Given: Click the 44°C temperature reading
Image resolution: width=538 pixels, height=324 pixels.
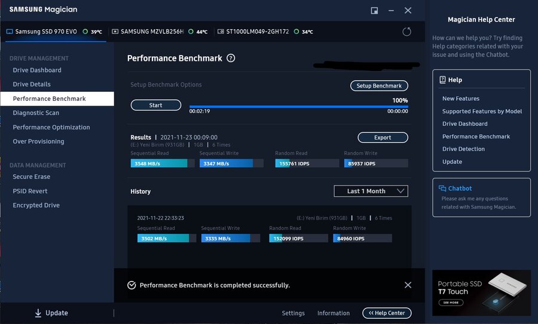Looking at the screenshot, I should 202,32.
